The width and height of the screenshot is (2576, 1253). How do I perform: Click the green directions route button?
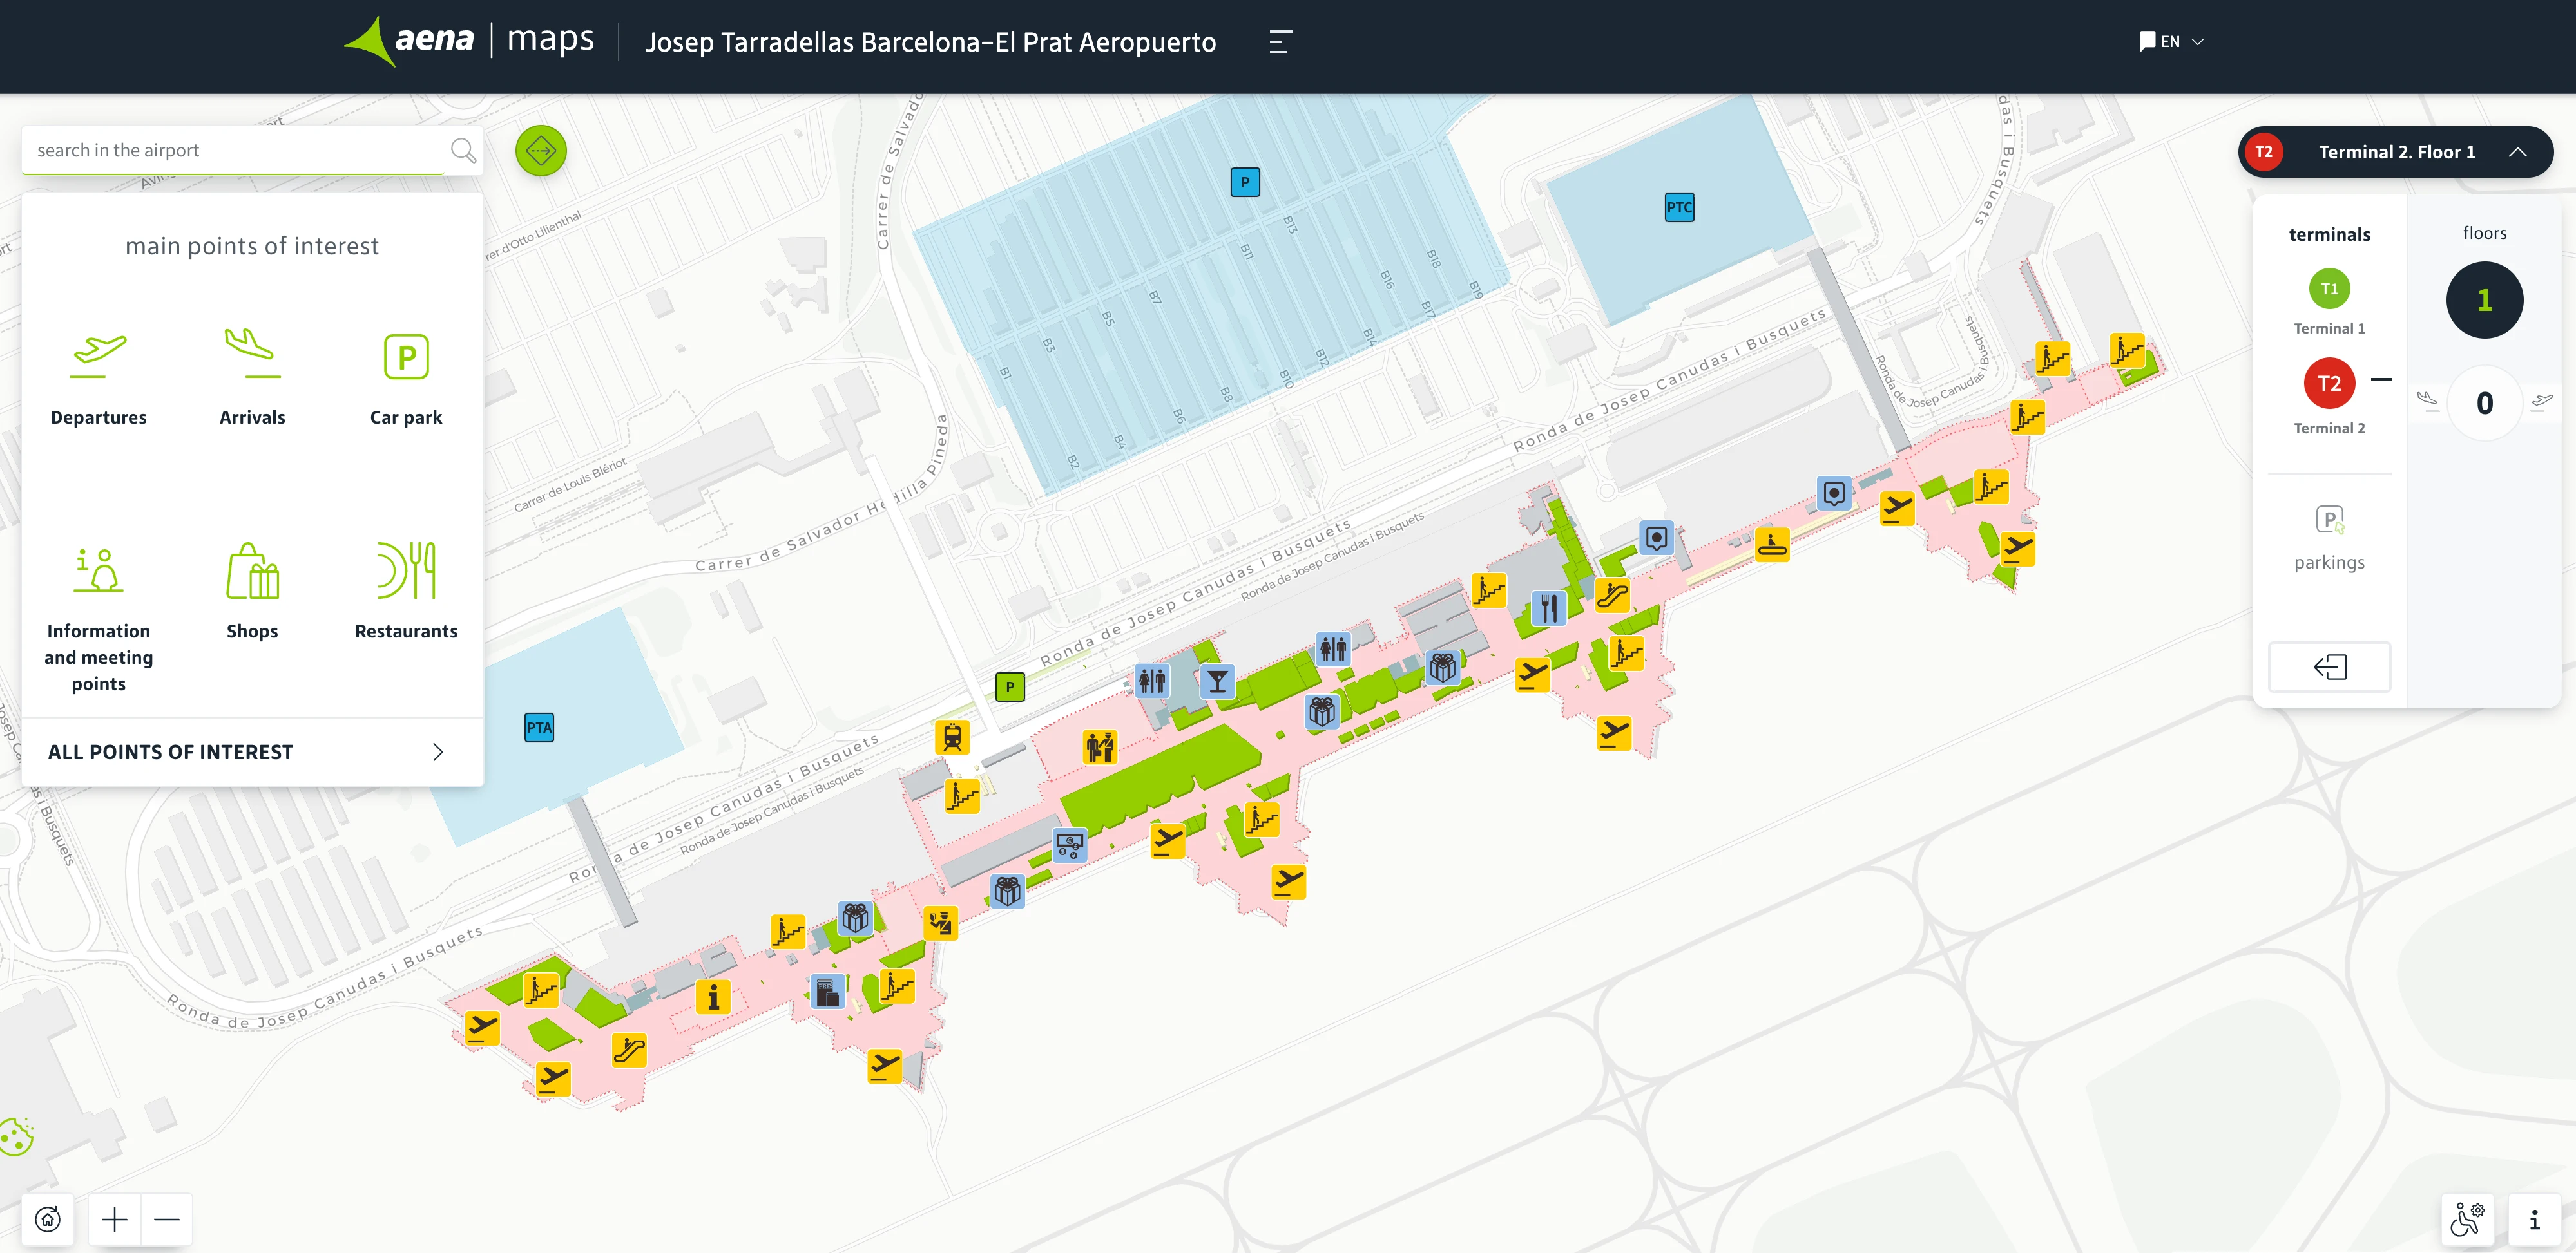tap(541, 151)
